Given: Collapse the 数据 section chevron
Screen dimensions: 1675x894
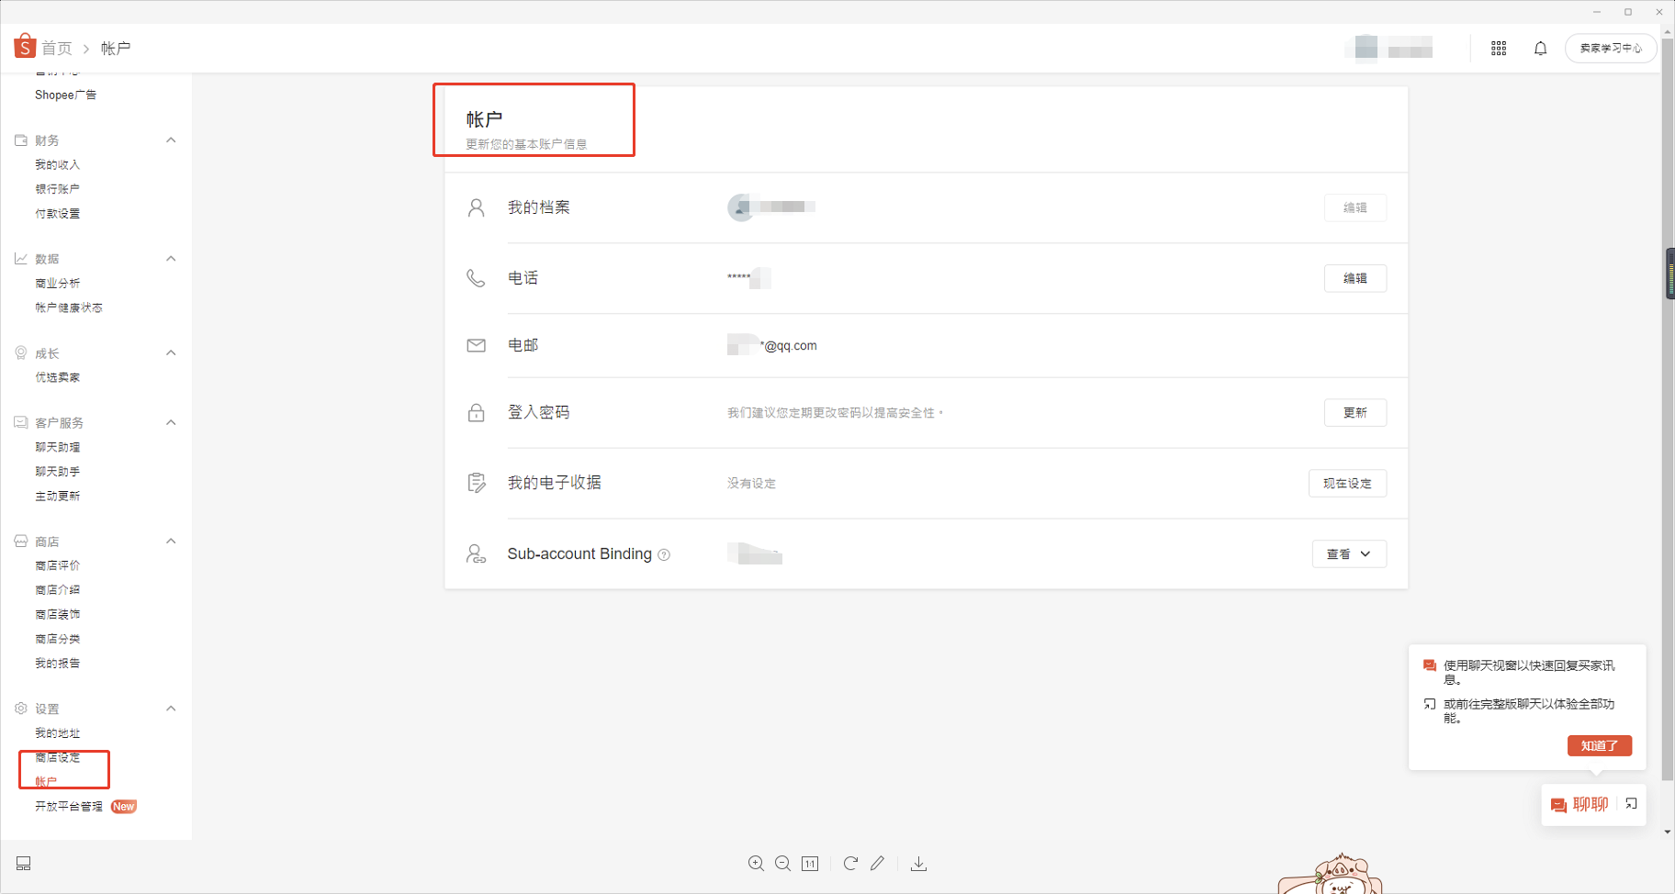Looking at the screenshot, I should 171,259.
